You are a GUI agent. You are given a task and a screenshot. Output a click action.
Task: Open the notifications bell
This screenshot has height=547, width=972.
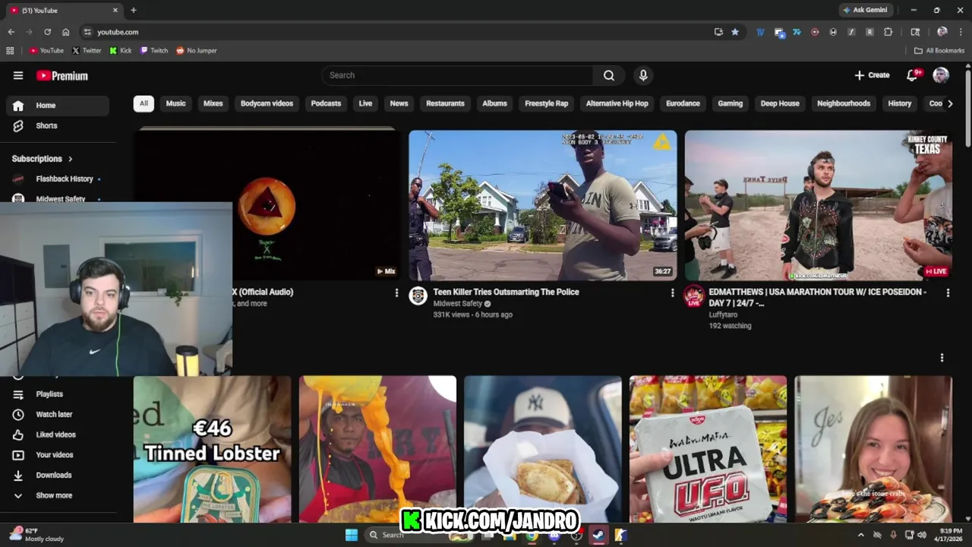coord(913,75)
